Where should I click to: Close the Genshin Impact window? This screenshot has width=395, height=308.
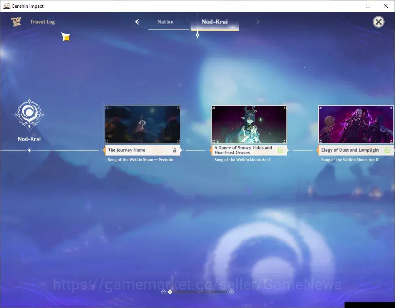(x=386, y=6)
